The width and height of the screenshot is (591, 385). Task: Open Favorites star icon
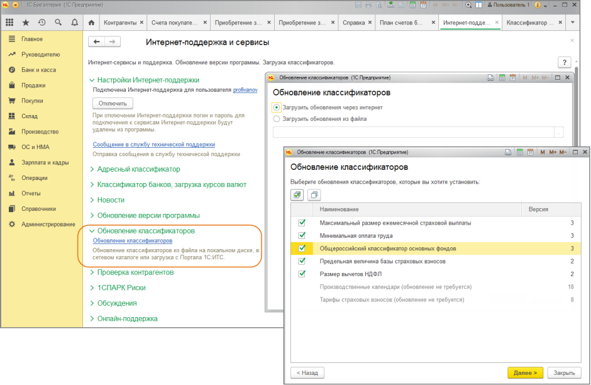click(26, 23)
